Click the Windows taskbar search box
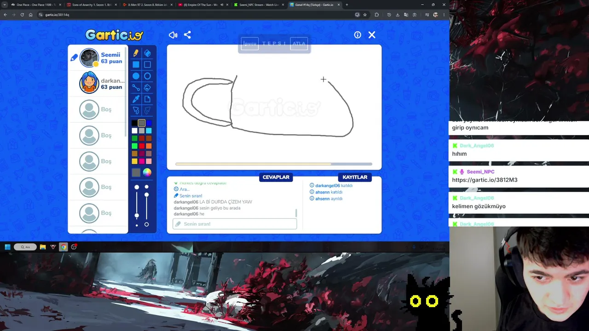589x331 pixels. pos(25,247)
